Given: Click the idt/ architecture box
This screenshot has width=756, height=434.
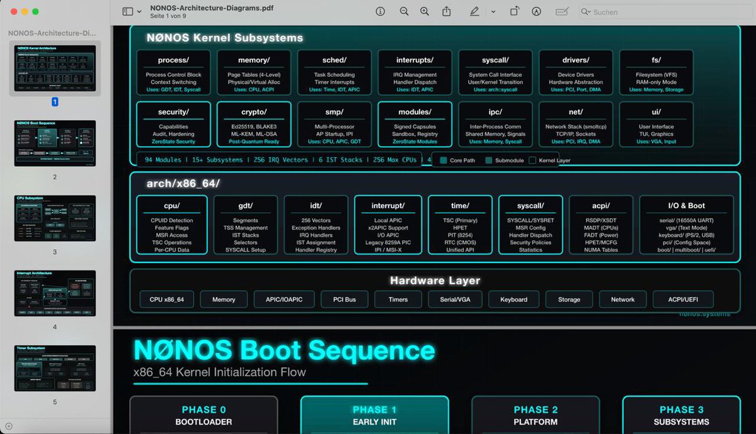Looking at the screenshot, I should [x=316, y=225].
